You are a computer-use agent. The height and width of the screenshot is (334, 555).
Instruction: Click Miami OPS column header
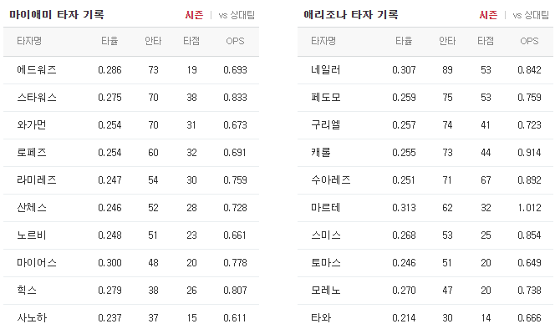tap(235, 41)
